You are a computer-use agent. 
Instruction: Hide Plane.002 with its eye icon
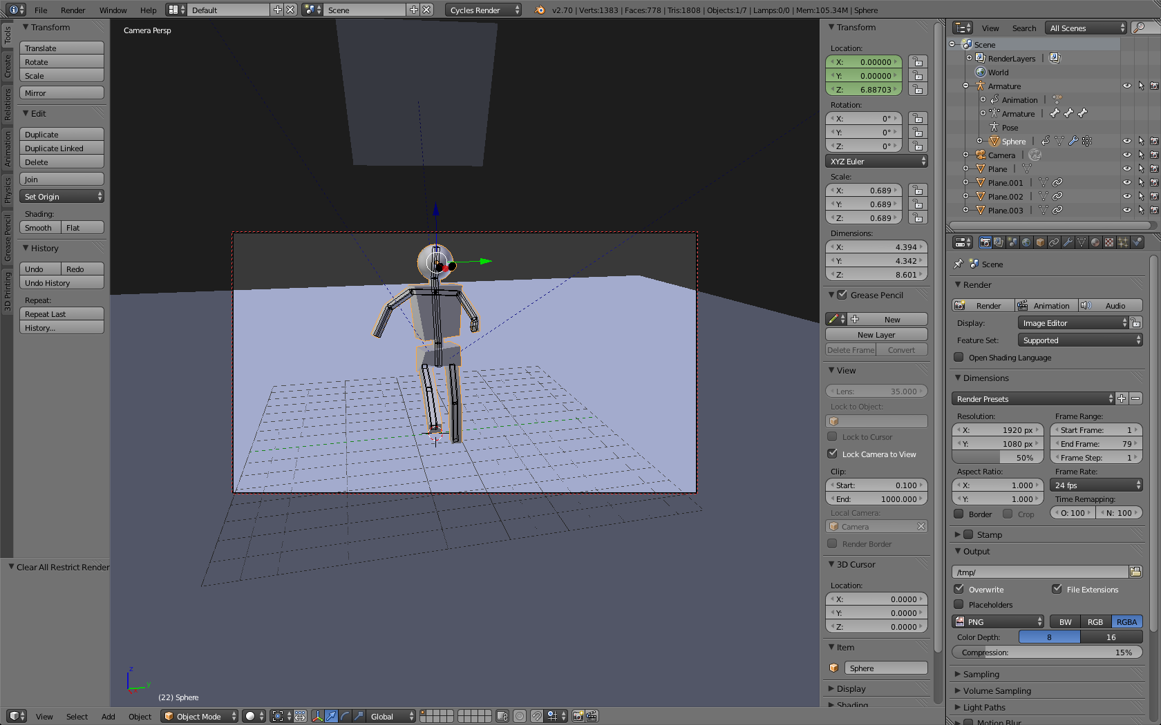1127,197
